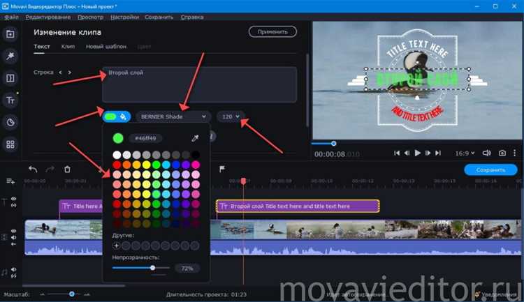Step forward one frame
The height and width of the screenshot is (302, 524).
(428, 153)
